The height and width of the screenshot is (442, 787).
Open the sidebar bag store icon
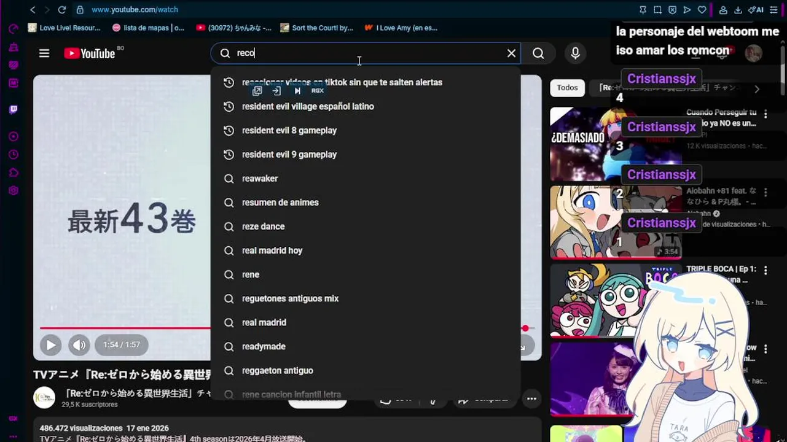coord(14,47)
